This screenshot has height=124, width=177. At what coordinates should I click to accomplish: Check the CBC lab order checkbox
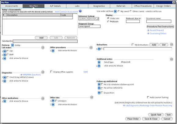tap(8, 51)
